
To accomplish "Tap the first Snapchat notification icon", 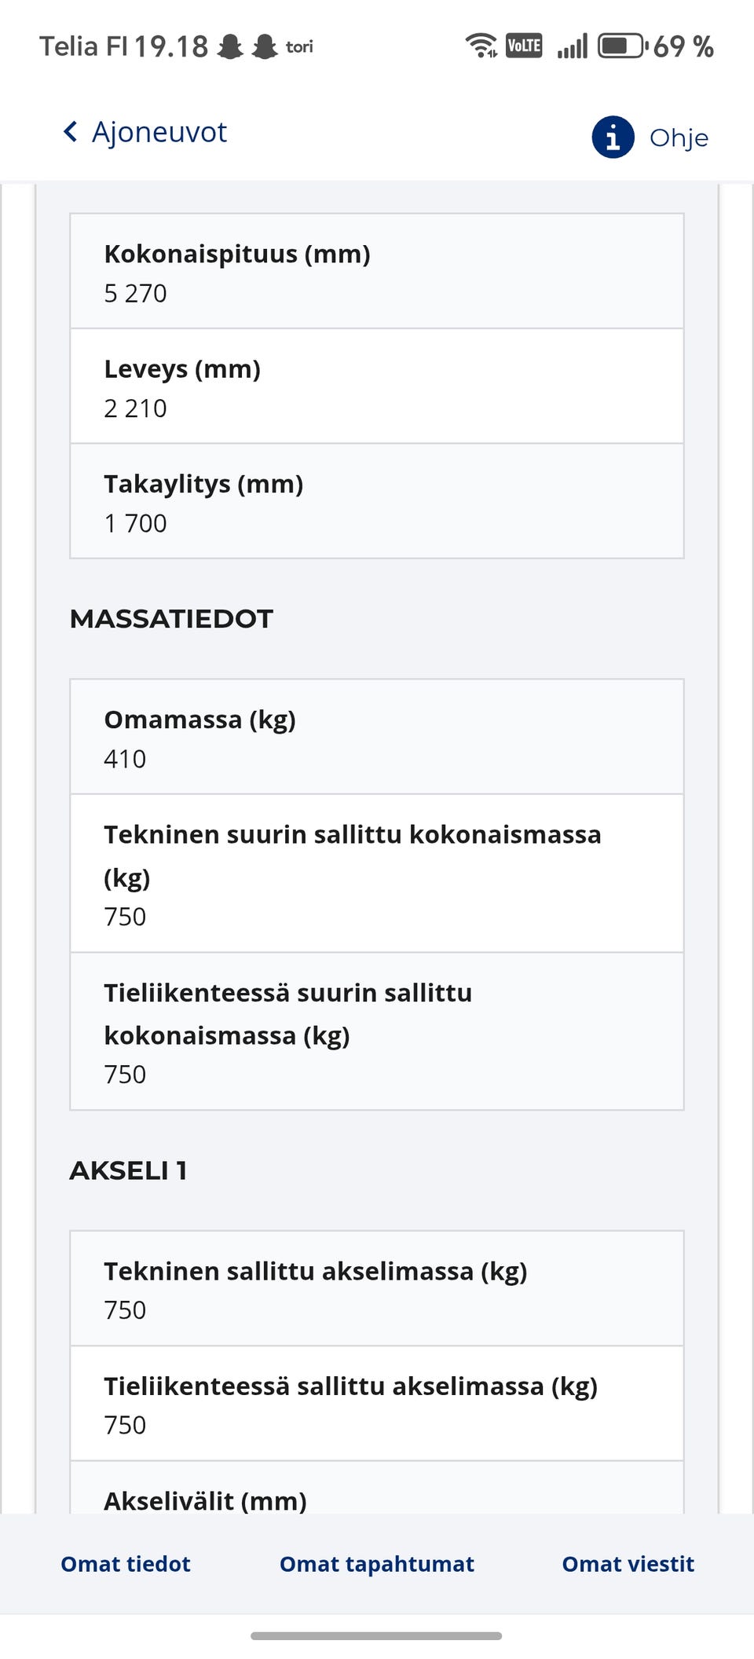I will (230, 46).
